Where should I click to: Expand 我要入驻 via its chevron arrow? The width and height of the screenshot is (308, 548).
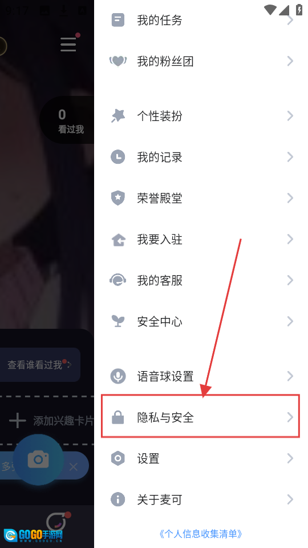tap(290, 239)
